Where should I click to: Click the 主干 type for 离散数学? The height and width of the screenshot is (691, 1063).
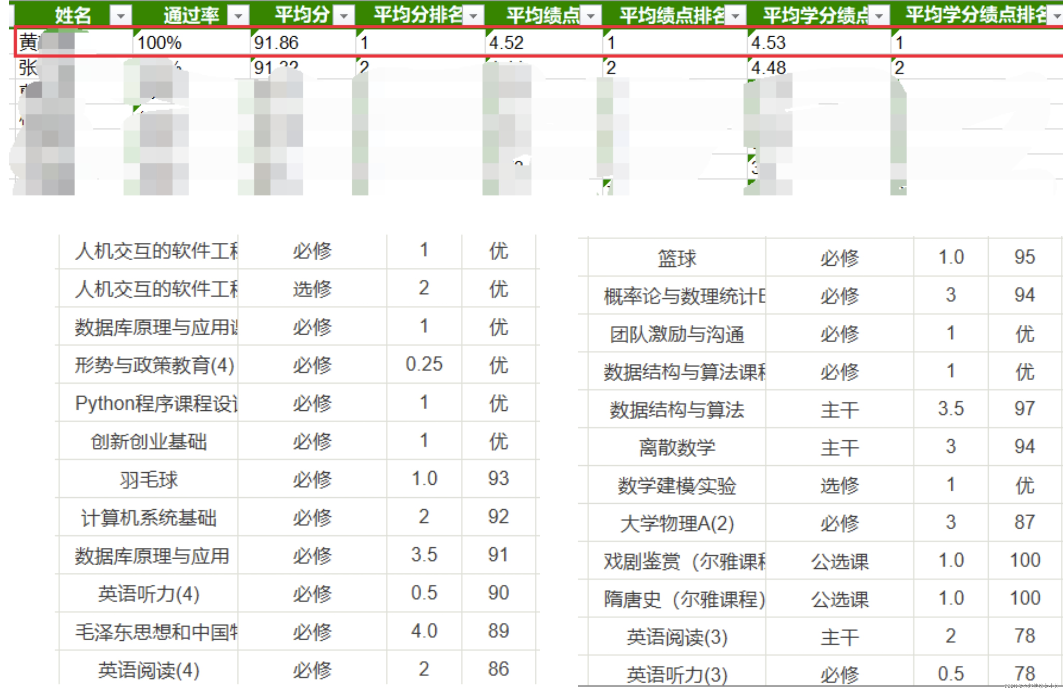pyautogui.click(x=839, y=447)
